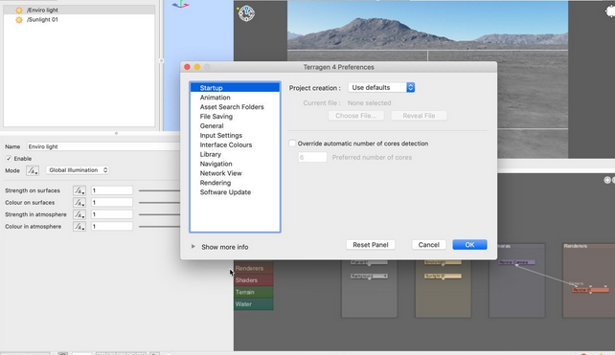615x355 pixels.
Task: Select General in the preferences list
Action: coord(235,125)
